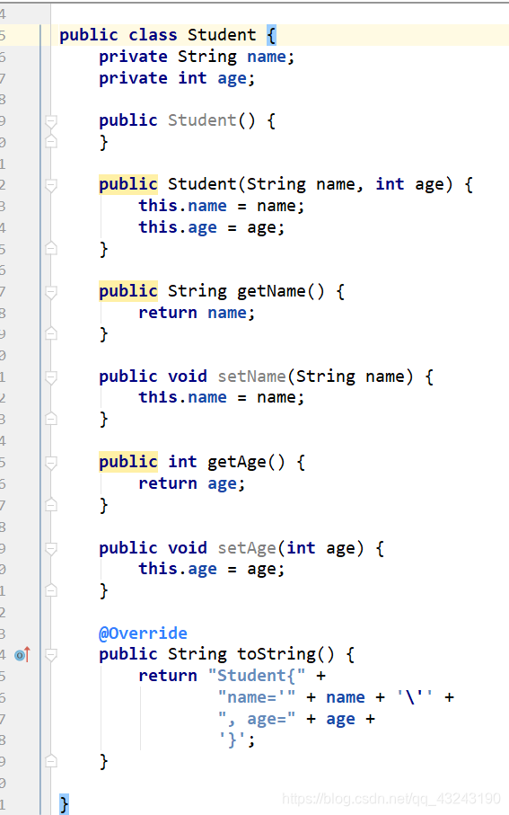Click highlighted 'public' before Student(String name, int age)
Screen dimensions: 509x815
tap(128, 184)
